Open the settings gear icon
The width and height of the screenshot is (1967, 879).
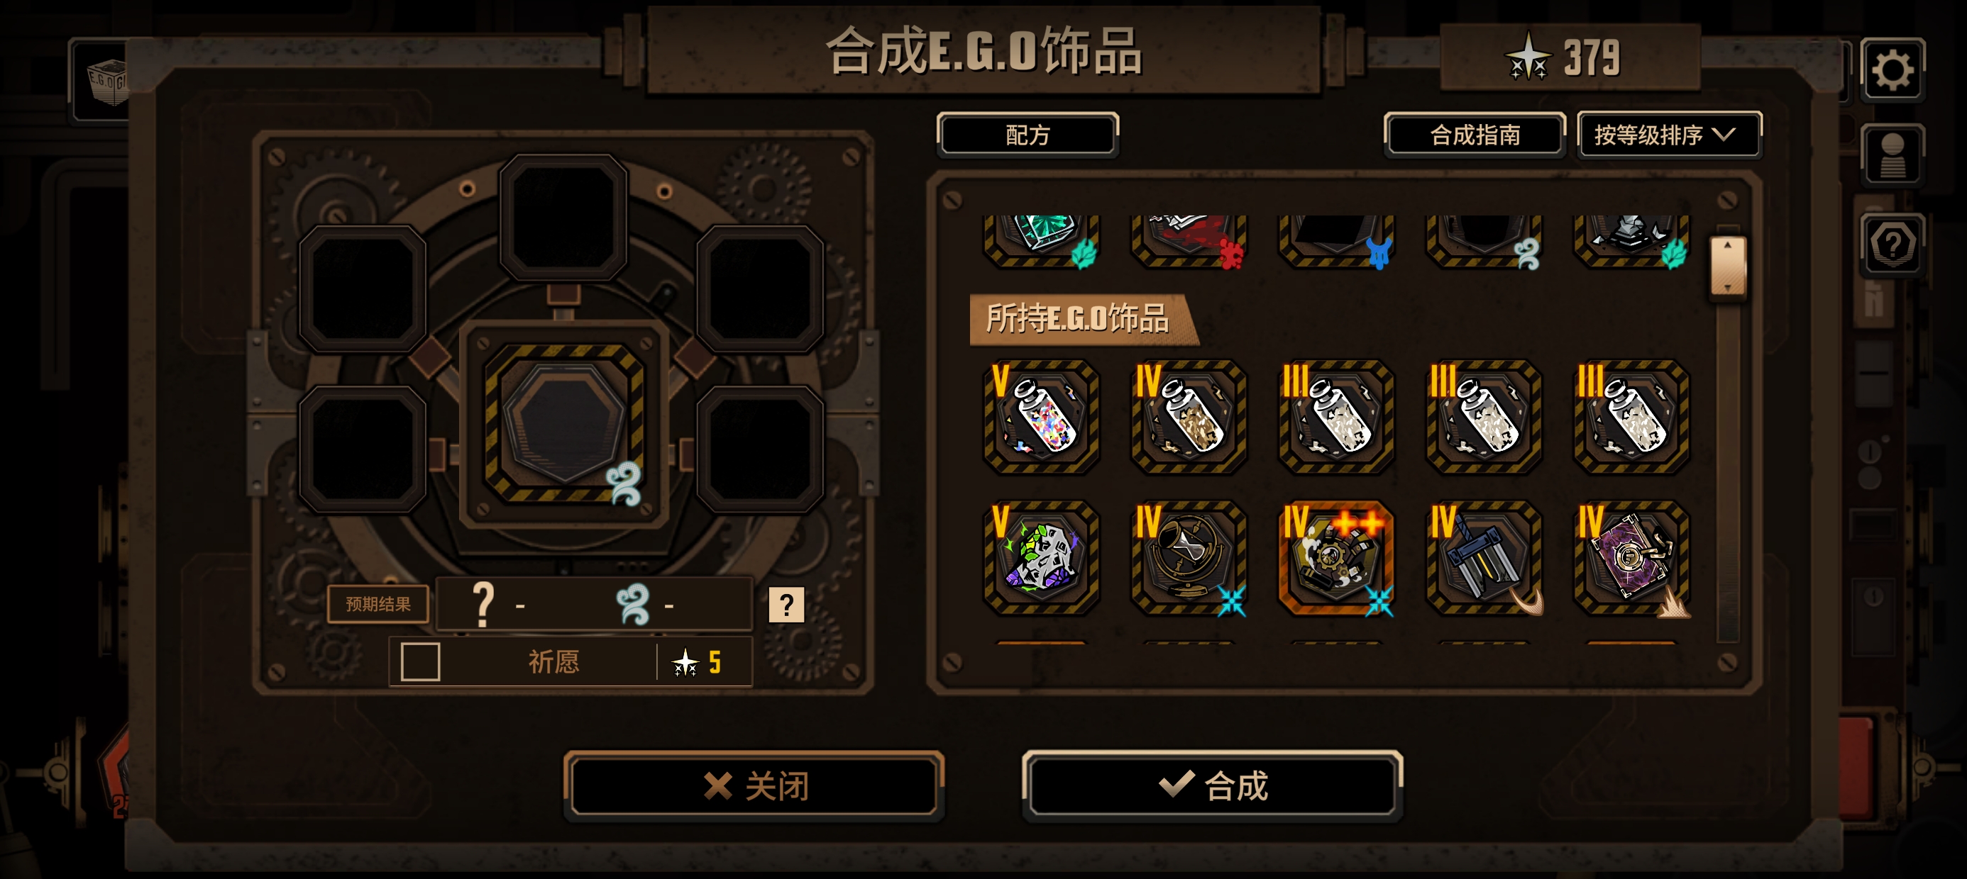tap(1892, 70)
